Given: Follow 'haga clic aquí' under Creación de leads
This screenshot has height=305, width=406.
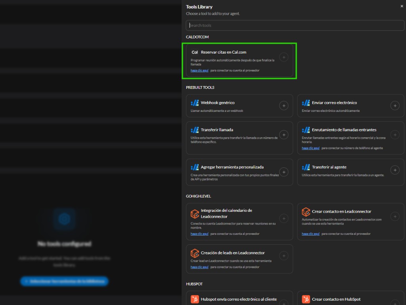Looking at the screenshot, I should tap(199, 267).
